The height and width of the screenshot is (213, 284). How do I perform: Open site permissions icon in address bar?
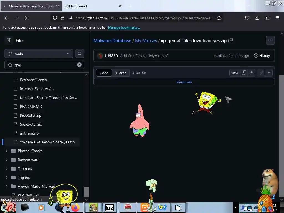pyautogui.click(x=70, y=18)
